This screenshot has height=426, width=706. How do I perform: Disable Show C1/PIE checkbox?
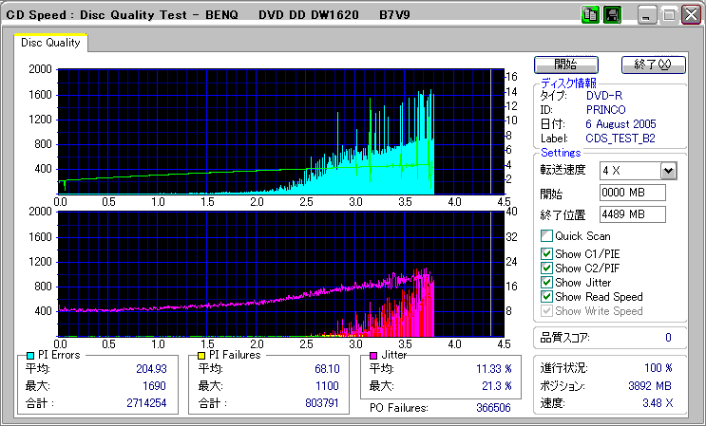(546, 253)
